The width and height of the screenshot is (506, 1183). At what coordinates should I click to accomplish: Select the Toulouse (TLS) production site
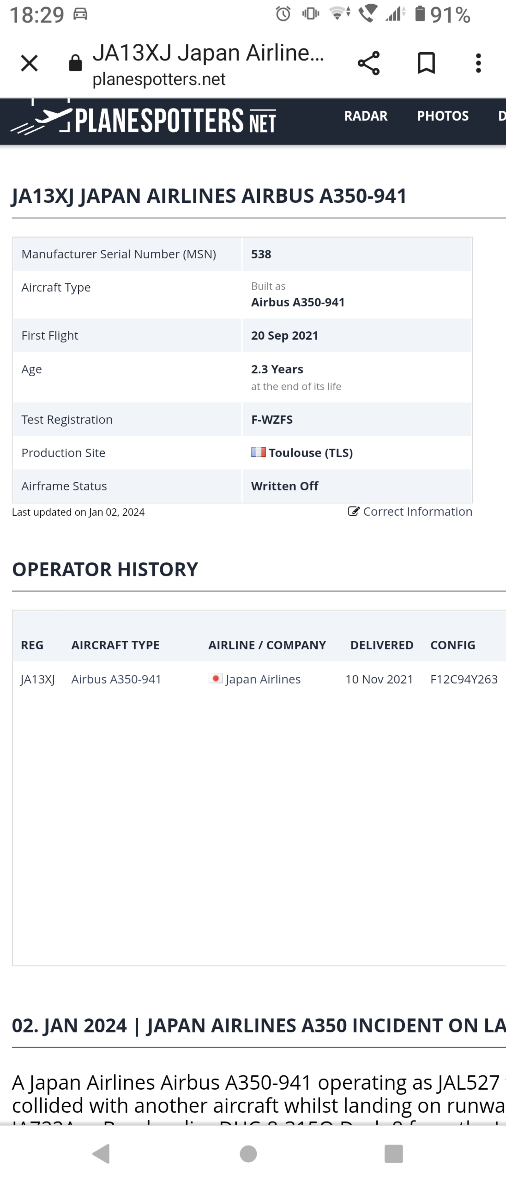[x=311, y=452]
